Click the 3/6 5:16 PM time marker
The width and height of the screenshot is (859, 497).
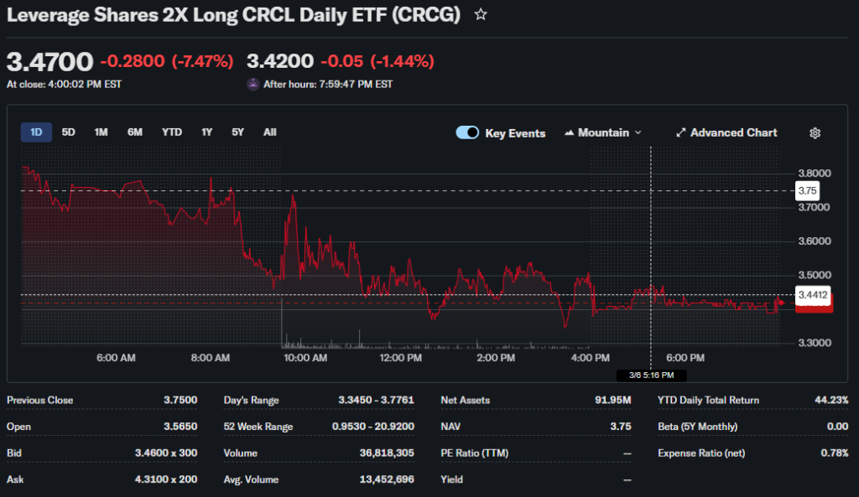click(652, 375)
